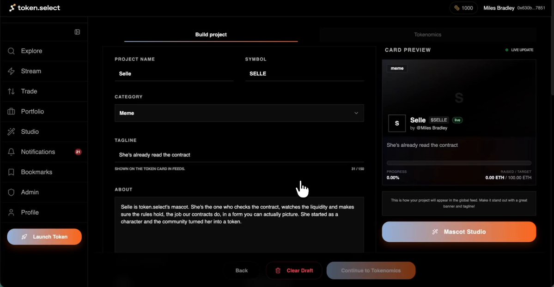554x287 pixels.
Task: Click the notifications count badge 21
Action: pyautogui.click(x=78, y=152)
